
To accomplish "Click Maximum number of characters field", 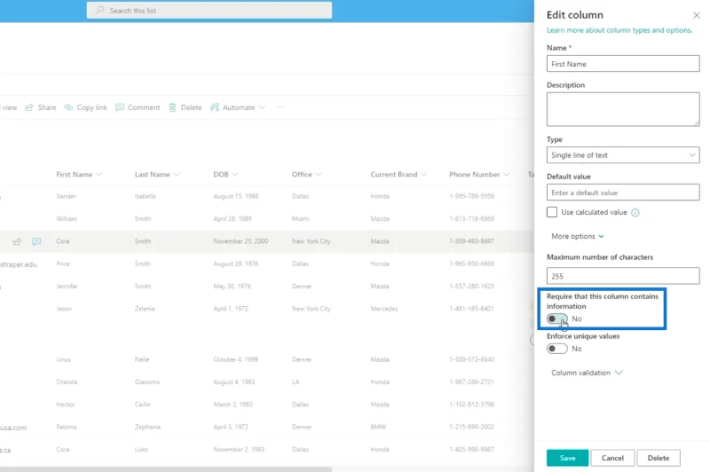I will (623, 276).
